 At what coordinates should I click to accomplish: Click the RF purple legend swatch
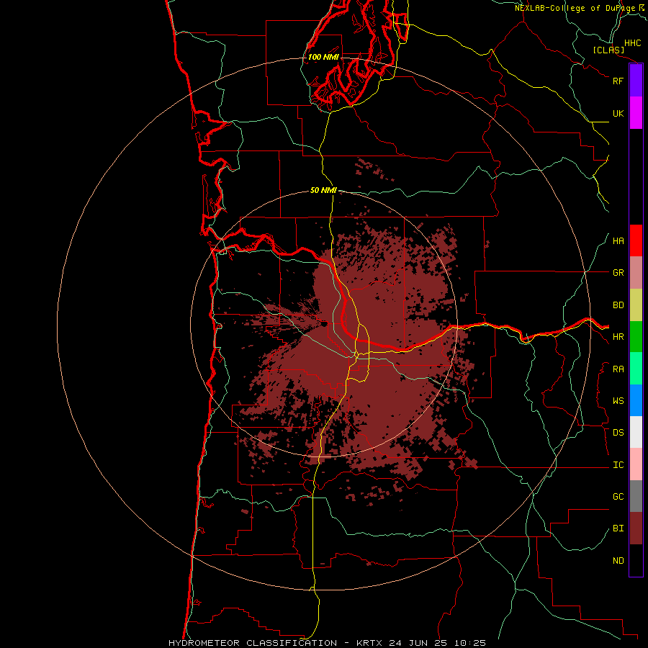[x=636, y=81]
